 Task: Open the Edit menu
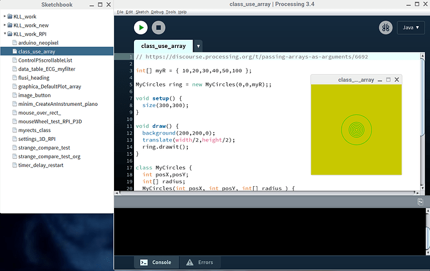click(x=129, y=12)
